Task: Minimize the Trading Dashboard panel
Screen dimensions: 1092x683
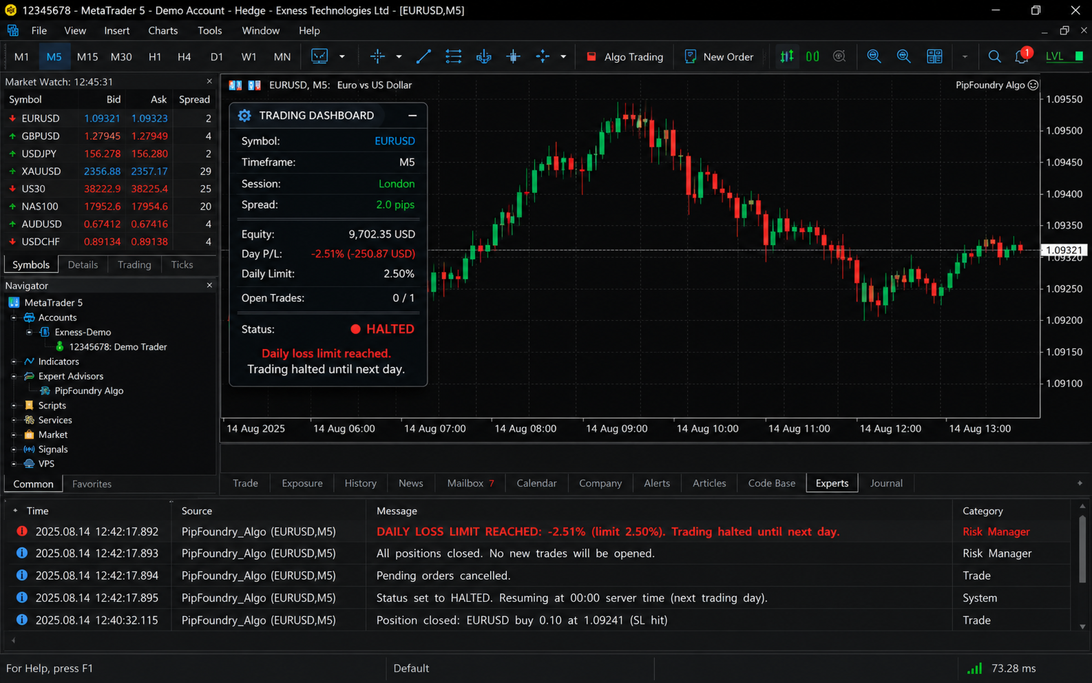Action: click(412, 115)
